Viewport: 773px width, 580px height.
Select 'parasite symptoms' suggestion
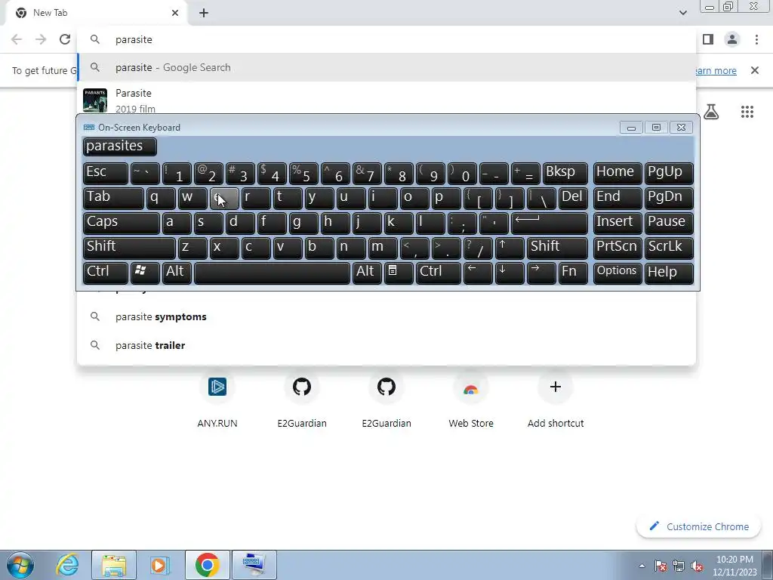386,316
